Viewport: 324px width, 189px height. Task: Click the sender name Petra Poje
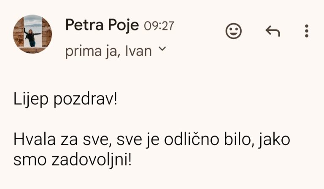pyautogui.click(x=102, y=25)
